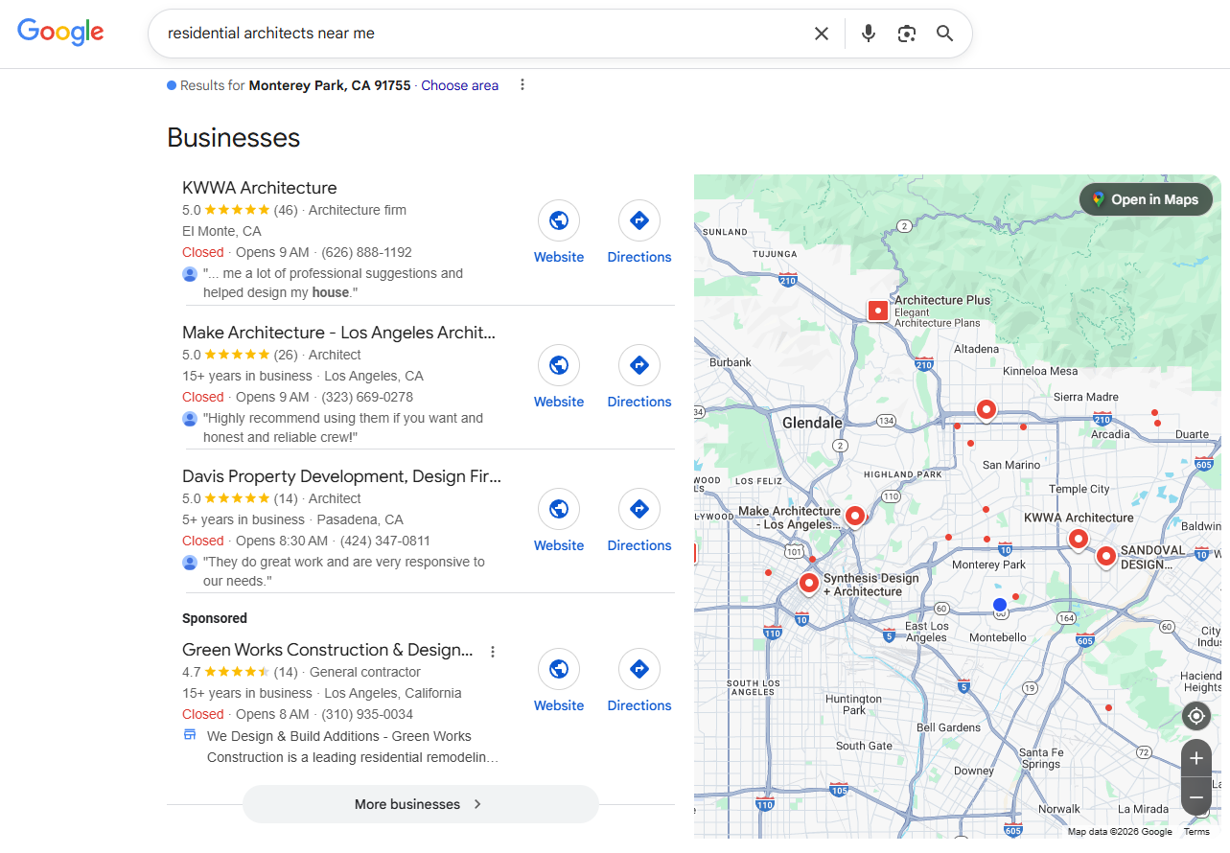Expand More businesses list
The height and width of the screenshot is (853, 1230).
420,804
